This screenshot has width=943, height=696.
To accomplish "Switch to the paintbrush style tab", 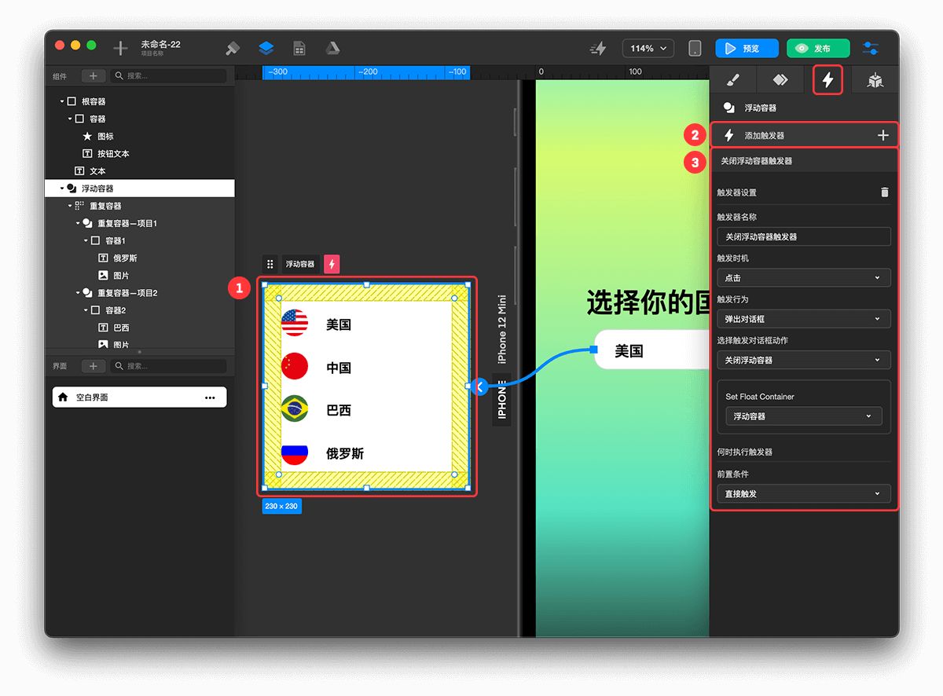I will pyautogui.click(x=732, y=80).
